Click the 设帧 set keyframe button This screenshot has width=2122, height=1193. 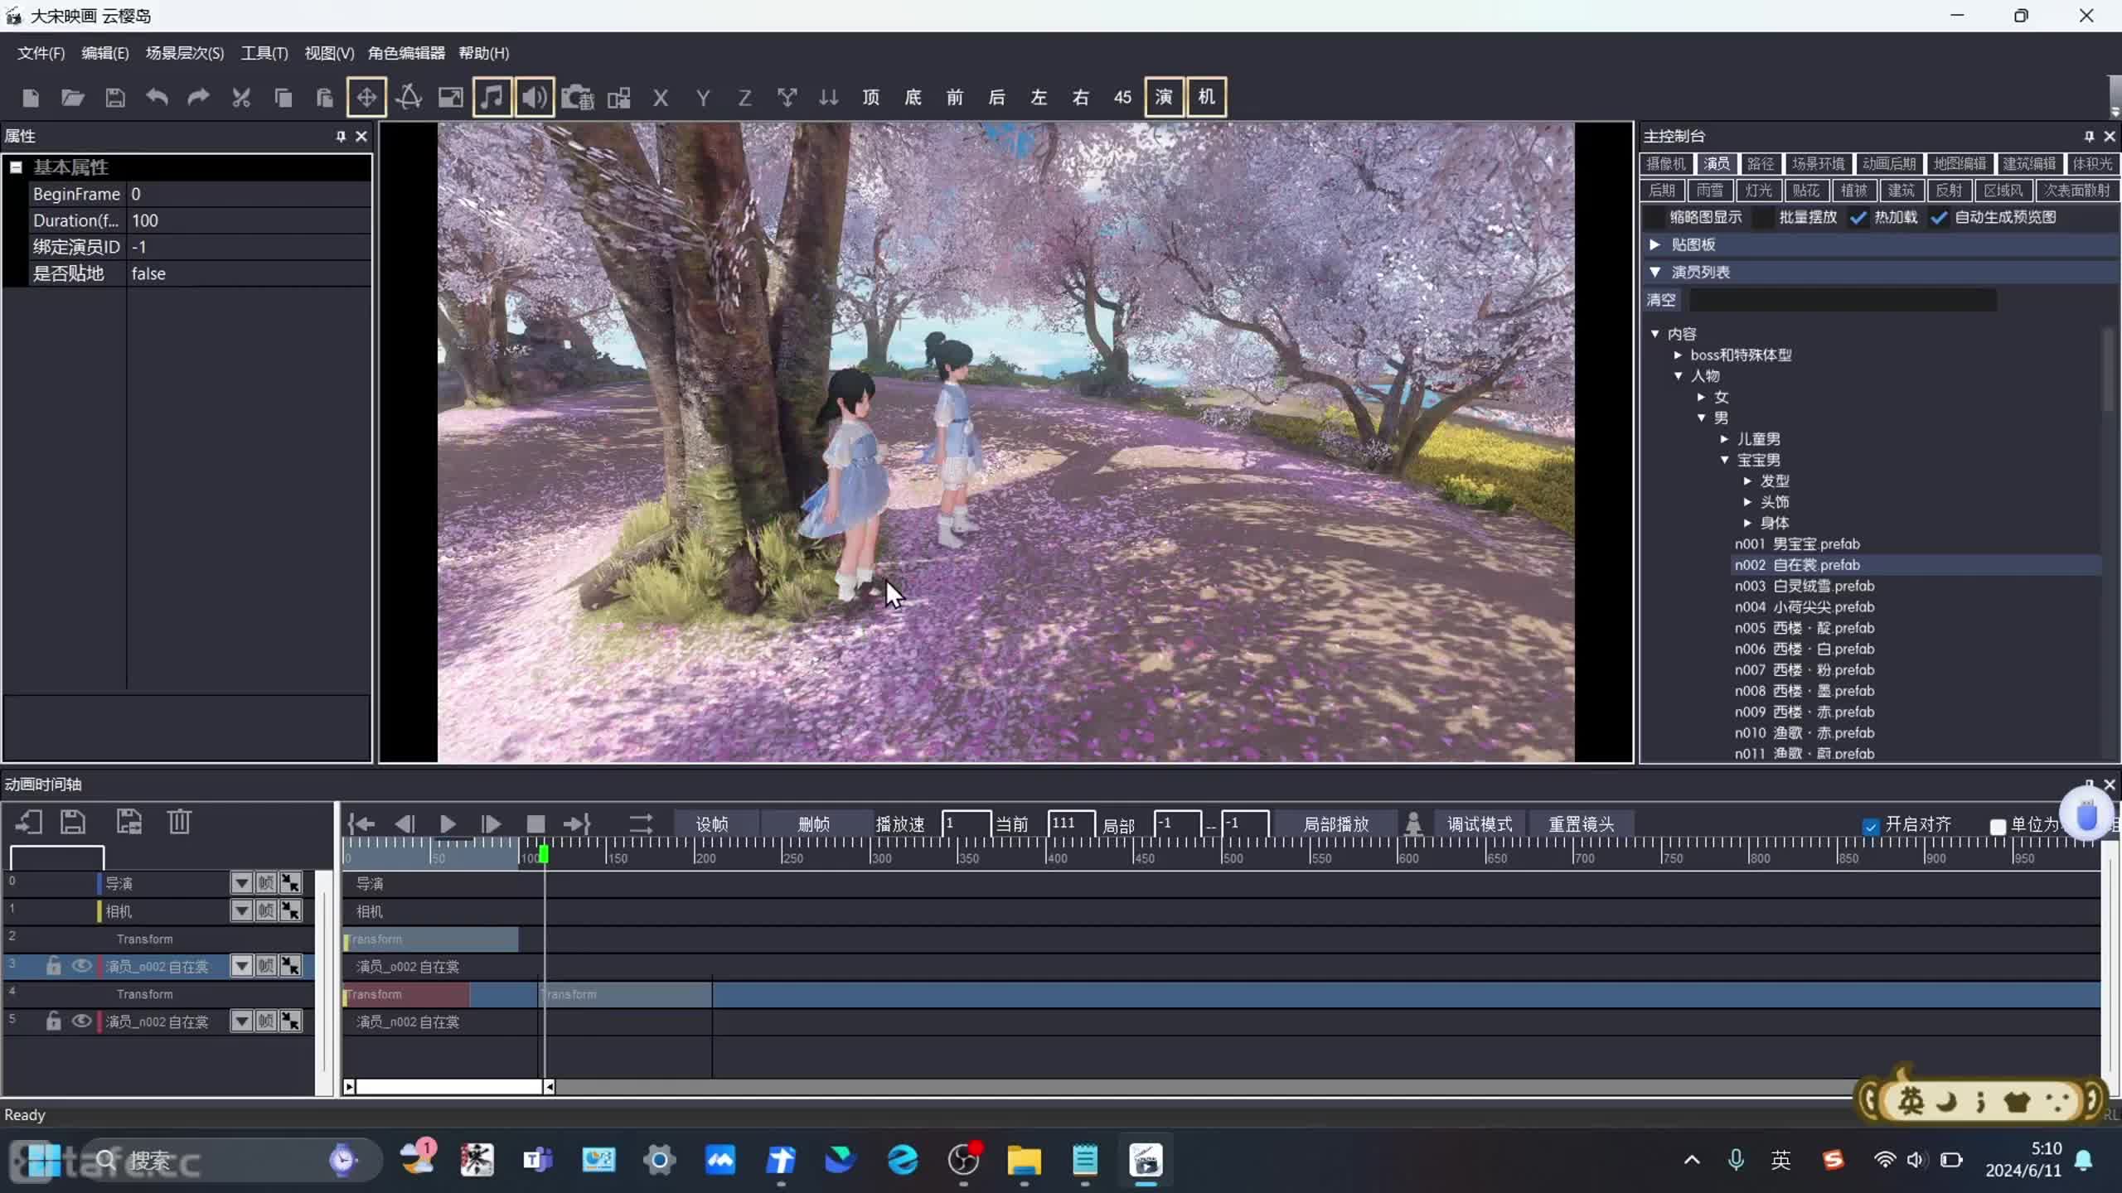pos(712,824)
